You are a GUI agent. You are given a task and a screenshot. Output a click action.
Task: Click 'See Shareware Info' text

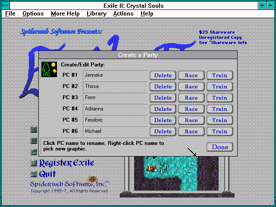[x=223, y=43]
